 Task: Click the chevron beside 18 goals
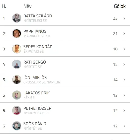(124, 49)
